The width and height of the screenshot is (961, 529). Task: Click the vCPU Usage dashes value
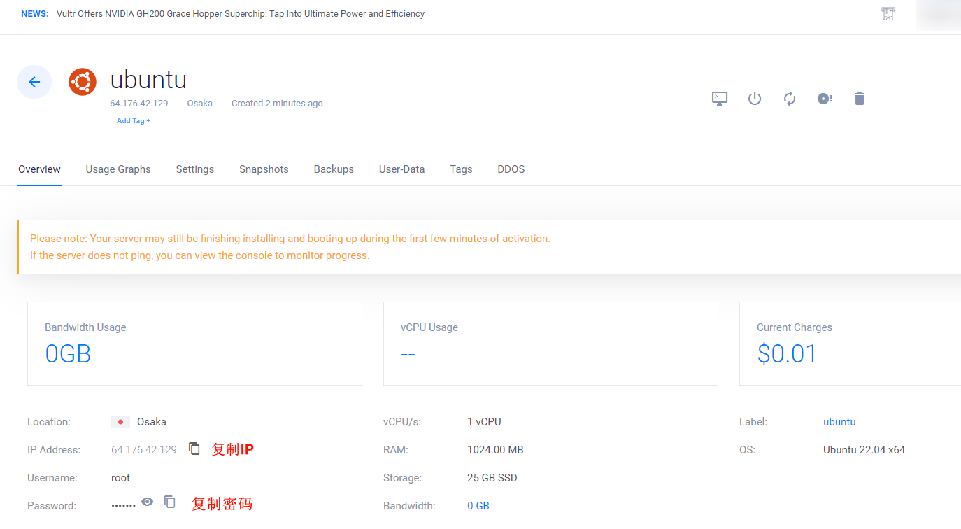408,355
